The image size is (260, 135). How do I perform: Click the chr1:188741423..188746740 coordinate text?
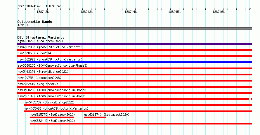point(39,6)
